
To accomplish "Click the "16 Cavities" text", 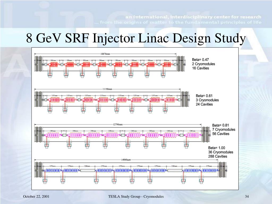I will pos(201,68).
